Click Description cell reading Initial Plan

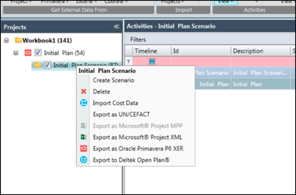point(261,84)
